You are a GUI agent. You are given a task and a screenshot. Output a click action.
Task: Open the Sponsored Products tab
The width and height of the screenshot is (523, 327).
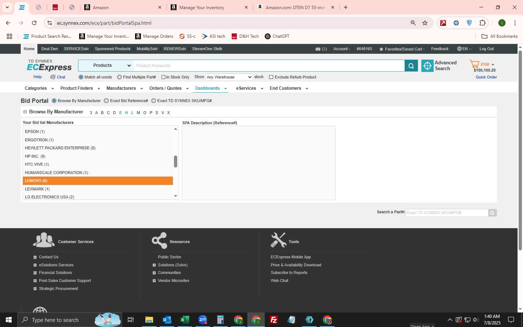[113, 49]
